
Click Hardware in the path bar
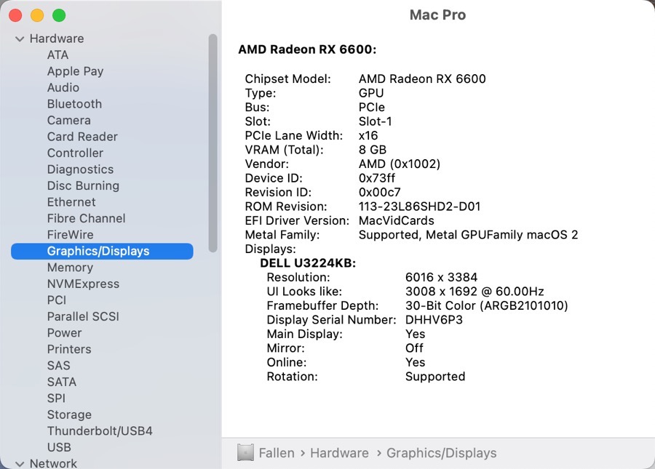pyautogui.click(x=340, y=453)
